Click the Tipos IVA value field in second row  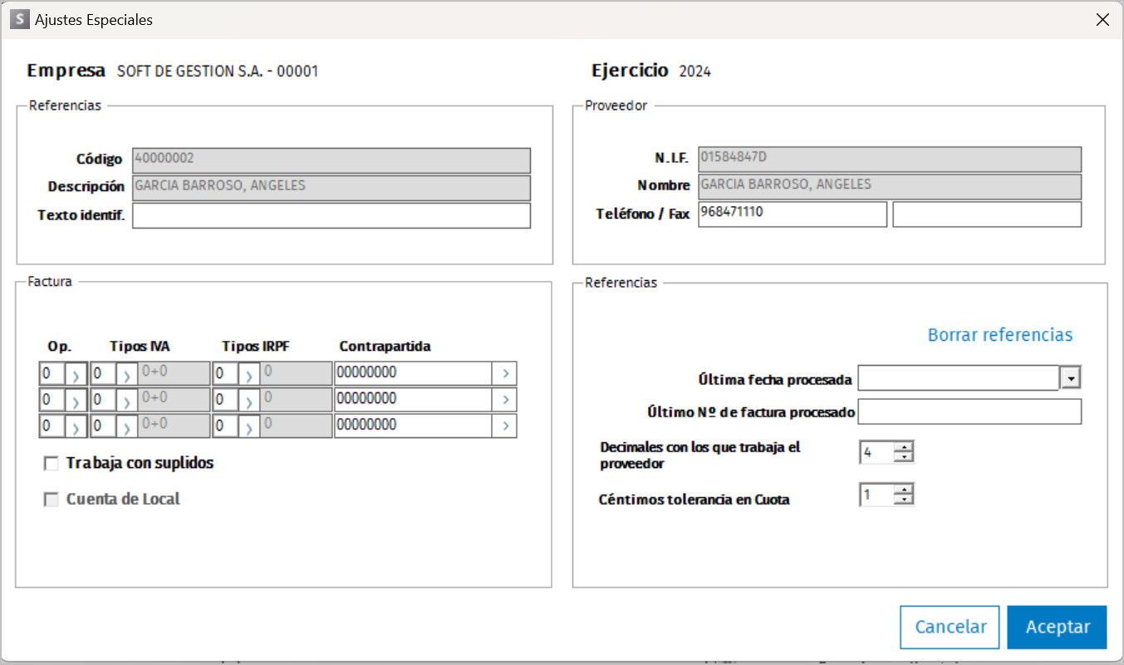click(x=102, y=400)
